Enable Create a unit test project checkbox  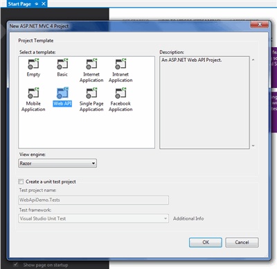(21, 182)
